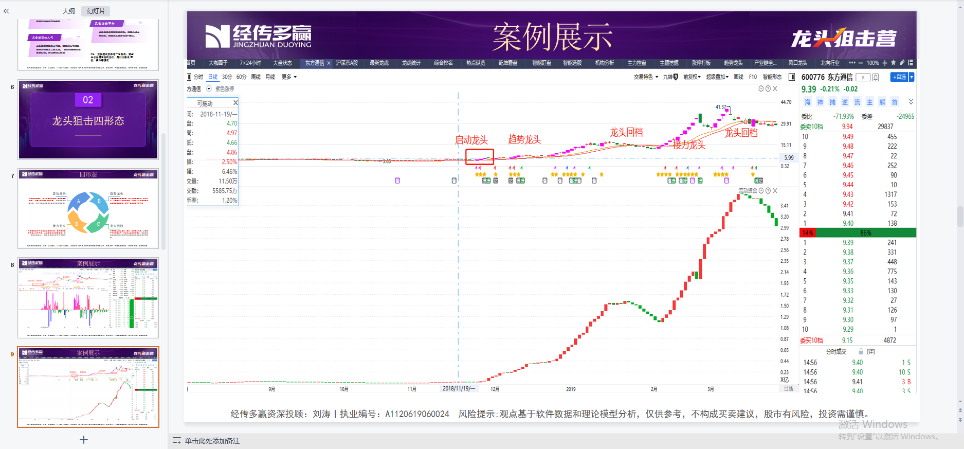Viewport: 964px width, 449px height.
Task: Click the bell alert icon beside 东方通信
Action: [876, 78]
